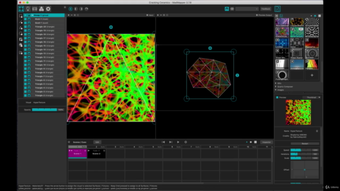340x191 pixels.
Task: Select the add circle tool
Action: coord(21,33)
